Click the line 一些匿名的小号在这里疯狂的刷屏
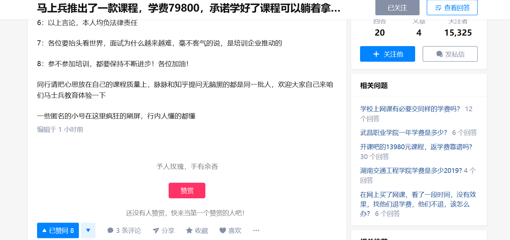This screenshot has width=510, height=240. (x=116, y=116)
